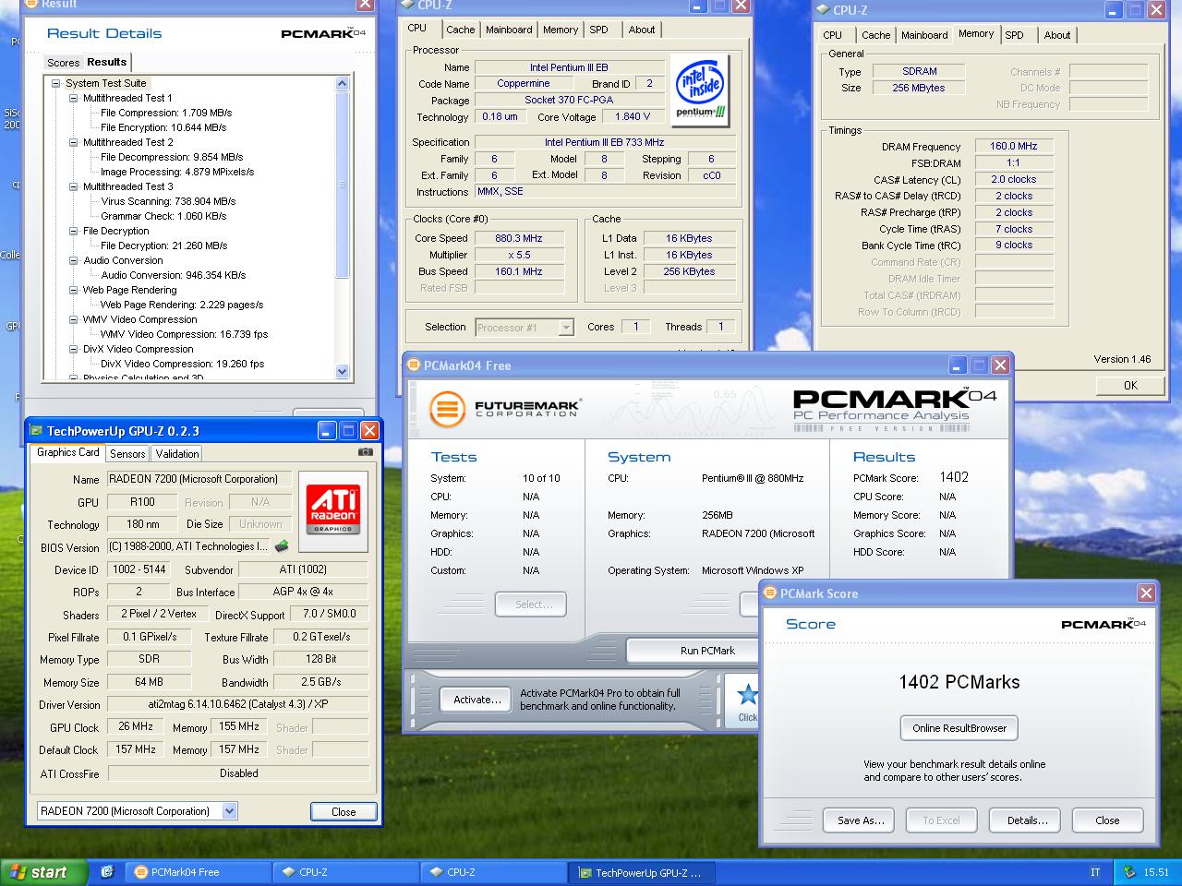
Task: Collapse Multithreaded Test 1 node
Action: [x=74, y=98]
